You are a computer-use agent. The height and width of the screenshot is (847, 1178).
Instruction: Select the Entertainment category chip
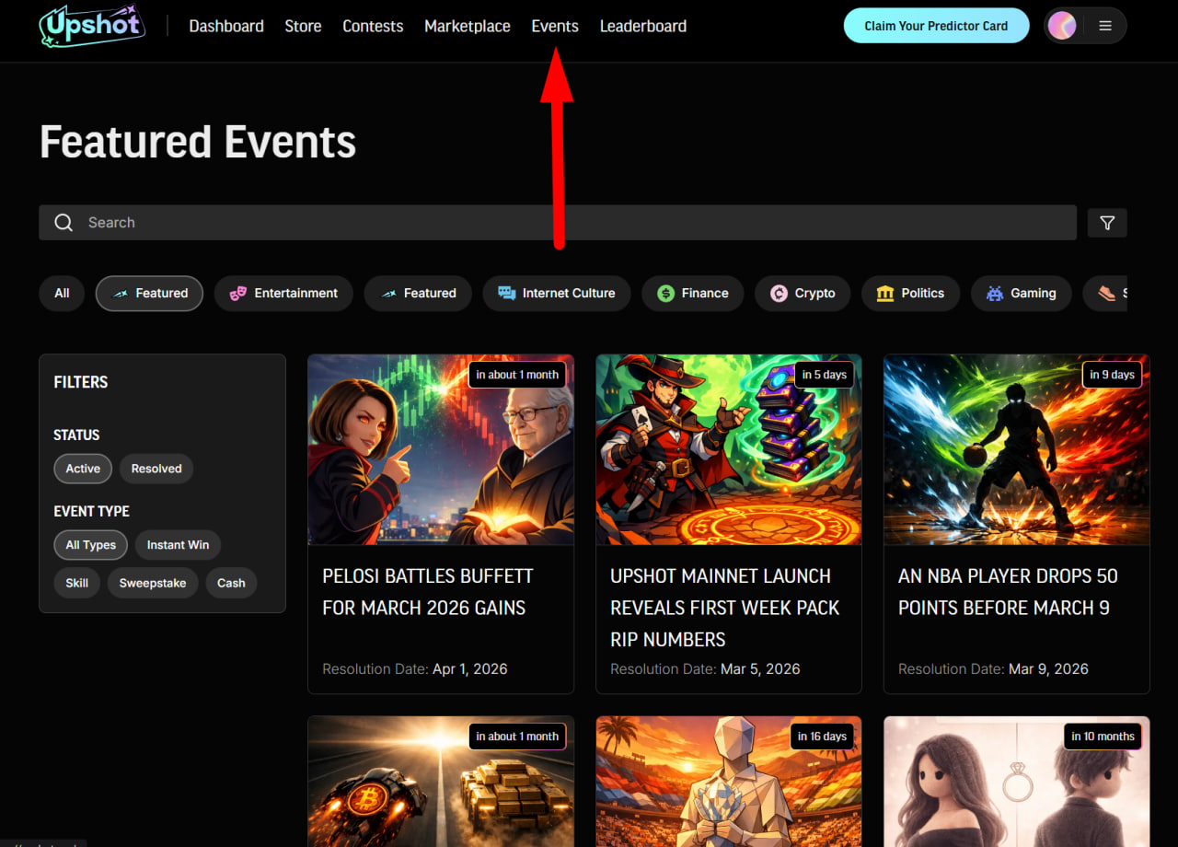283,294
